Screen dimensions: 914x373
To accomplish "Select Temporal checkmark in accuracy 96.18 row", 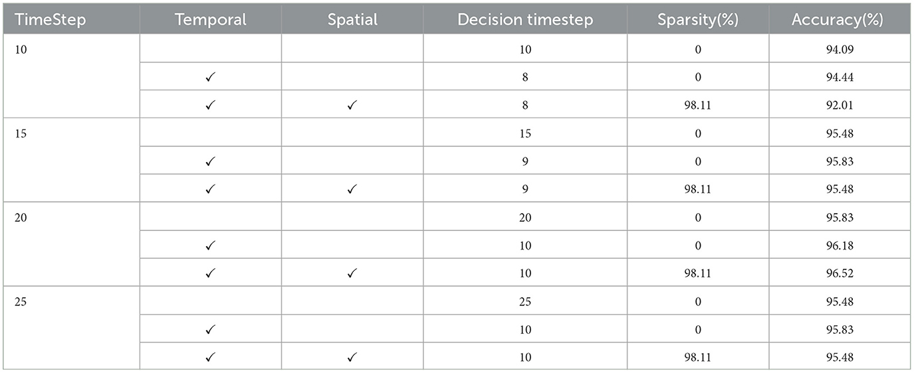I will [211, 245].
